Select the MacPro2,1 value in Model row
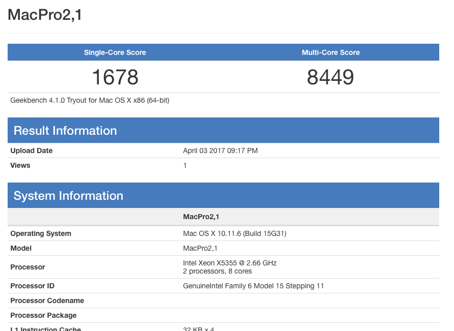 click(200, 249)
